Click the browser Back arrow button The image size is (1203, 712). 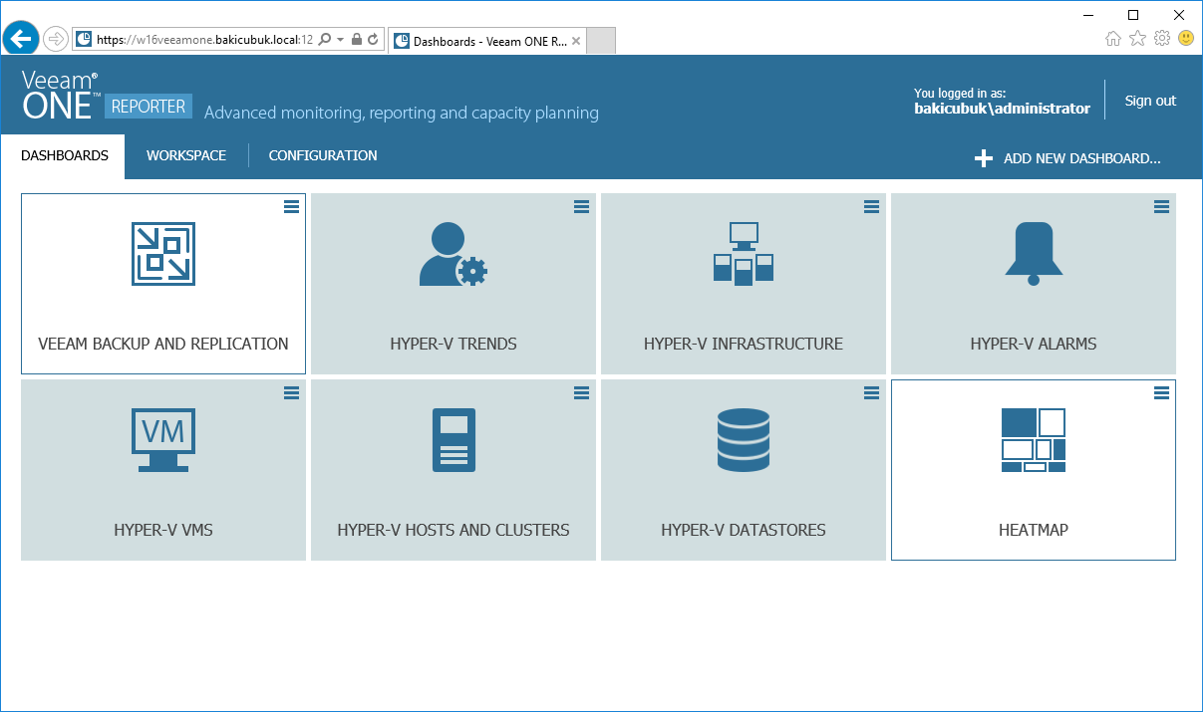point(21,39)
